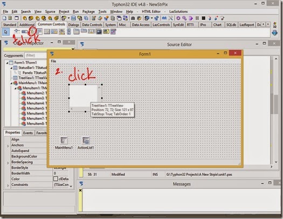Expand the Anchors property

pyautogui.click(x=8, y=146)
